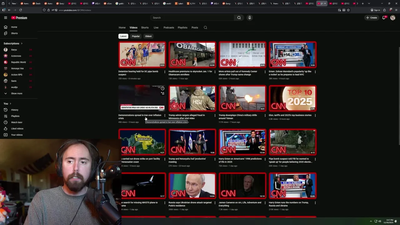The width and height of the screenshot is (400, 225).
Task: Click the YouTube Premium logo
Action: point(19,18)
